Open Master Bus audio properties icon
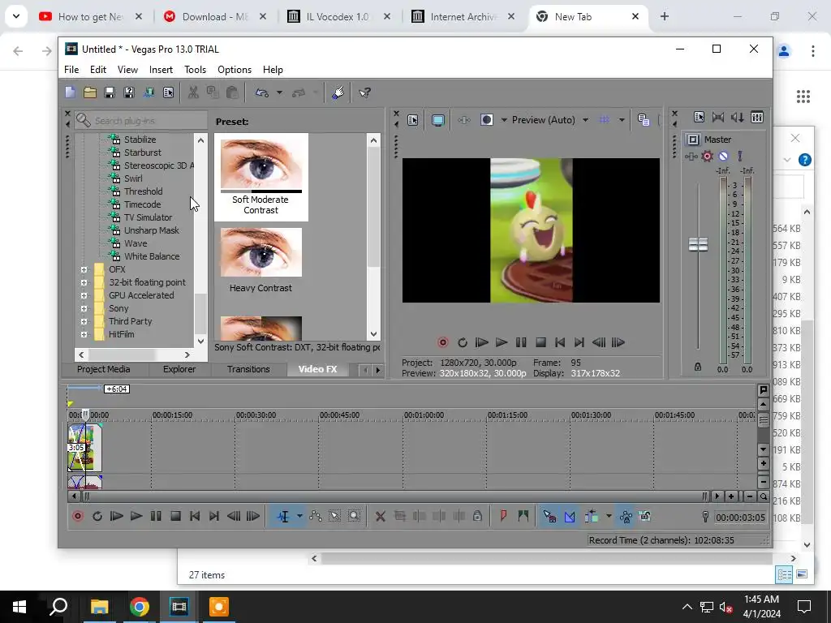Image resolution: width=831 pixels, height=623 pixels. (699, 117)
